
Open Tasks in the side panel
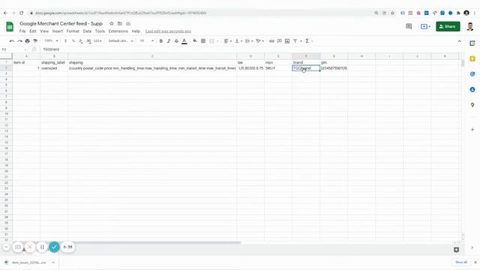[472, 74]
